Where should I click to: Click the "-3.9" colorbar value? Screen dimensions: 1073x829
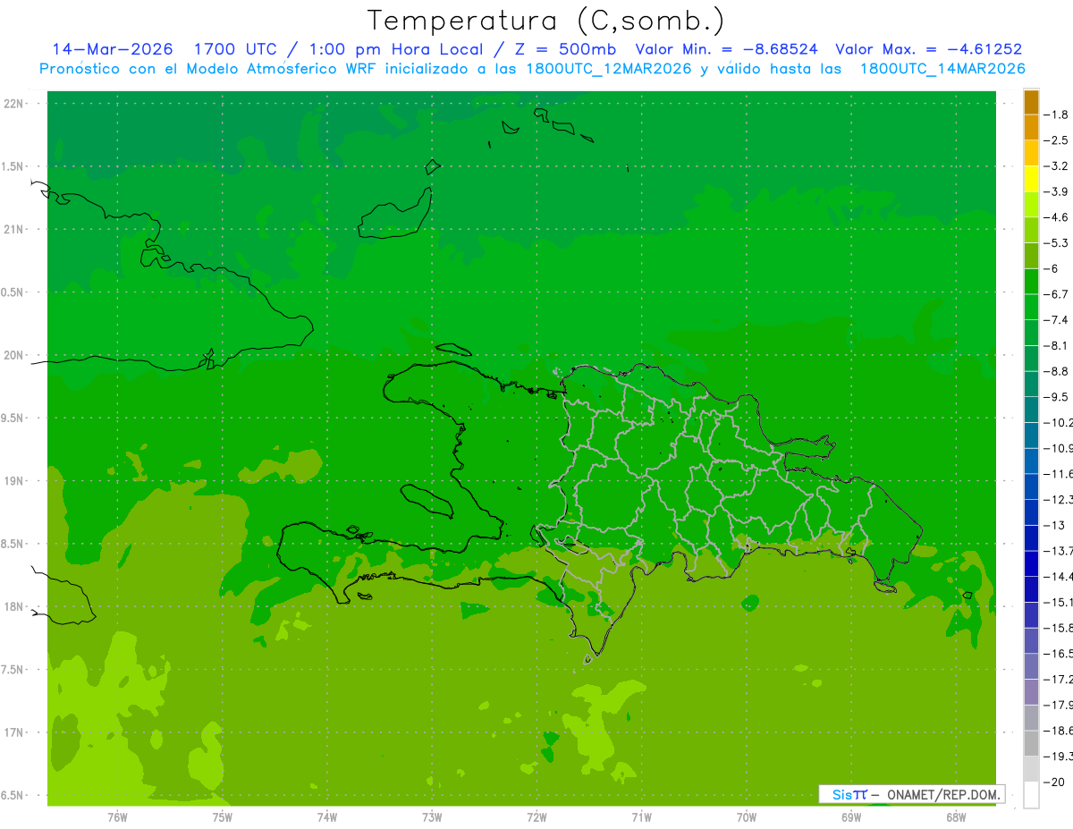click(1057, 191)
